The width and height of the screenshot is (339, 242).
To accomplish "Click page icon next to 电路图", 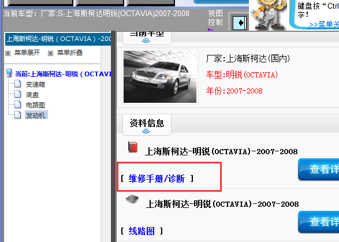I will tap(18, 105).
